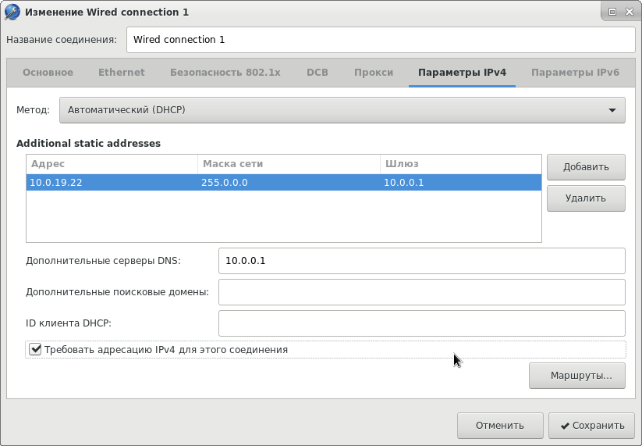Select the 10.0.19.22 address row
The height and width of the screenshot is (446, 642).
pyautogui.click(x=283, y=182)
